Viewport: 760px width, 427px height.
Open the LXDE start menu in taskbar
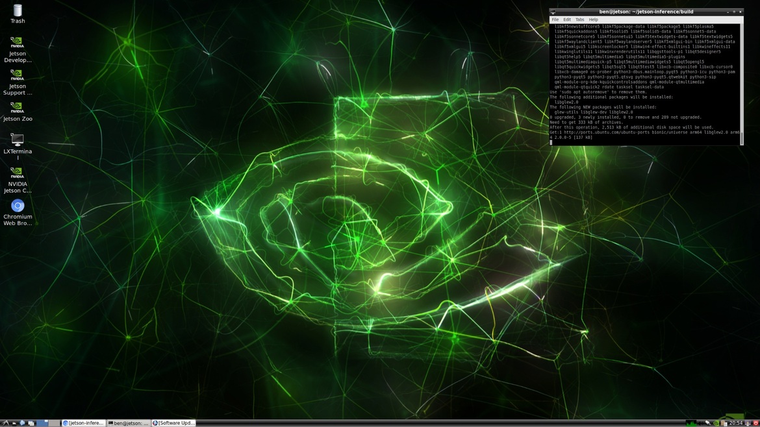(6, 422)
